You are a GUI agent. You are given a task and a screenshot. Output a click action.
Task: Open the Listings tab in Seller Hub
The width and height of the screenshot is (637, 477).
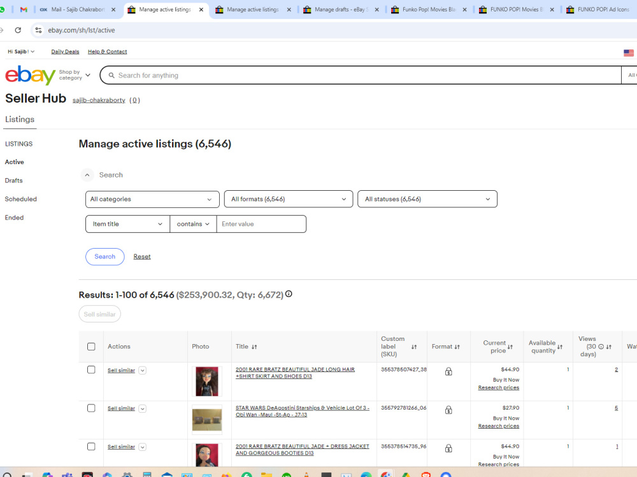[x=20, y=120]
